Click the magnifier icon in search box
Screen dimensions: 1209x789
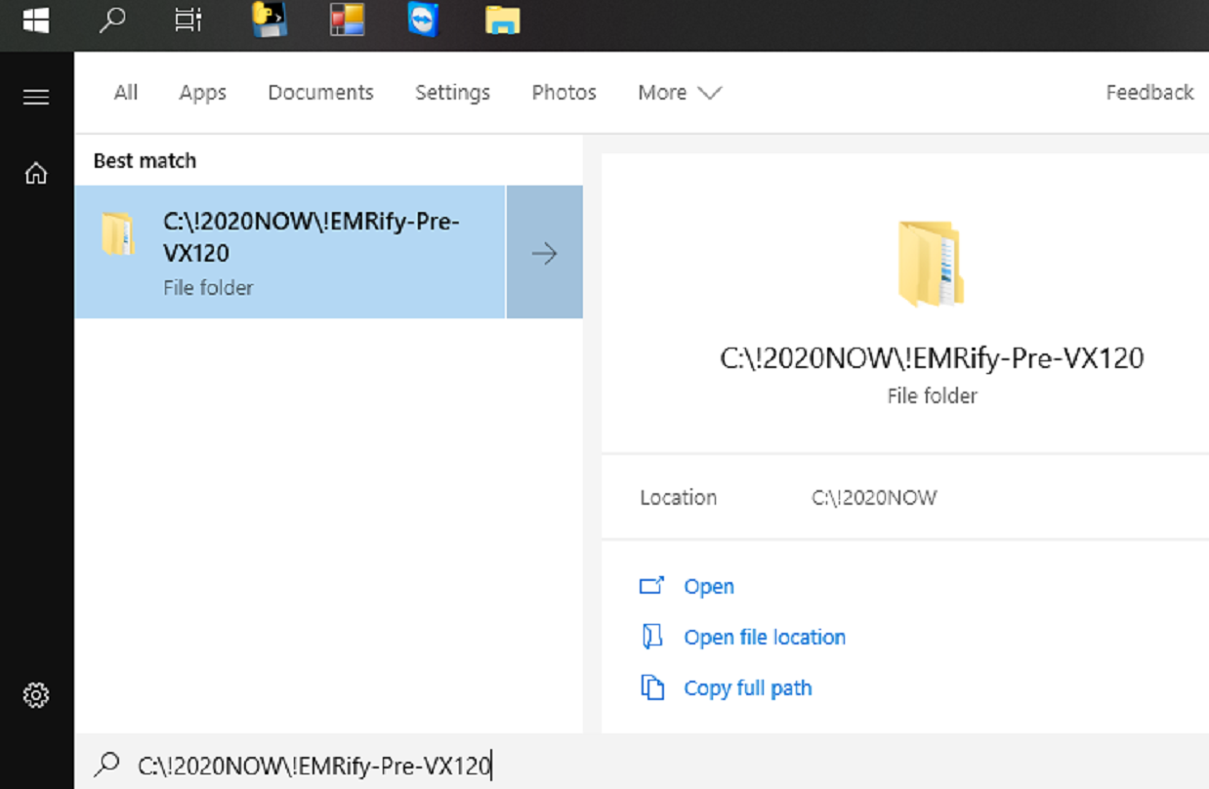point(106,765)
